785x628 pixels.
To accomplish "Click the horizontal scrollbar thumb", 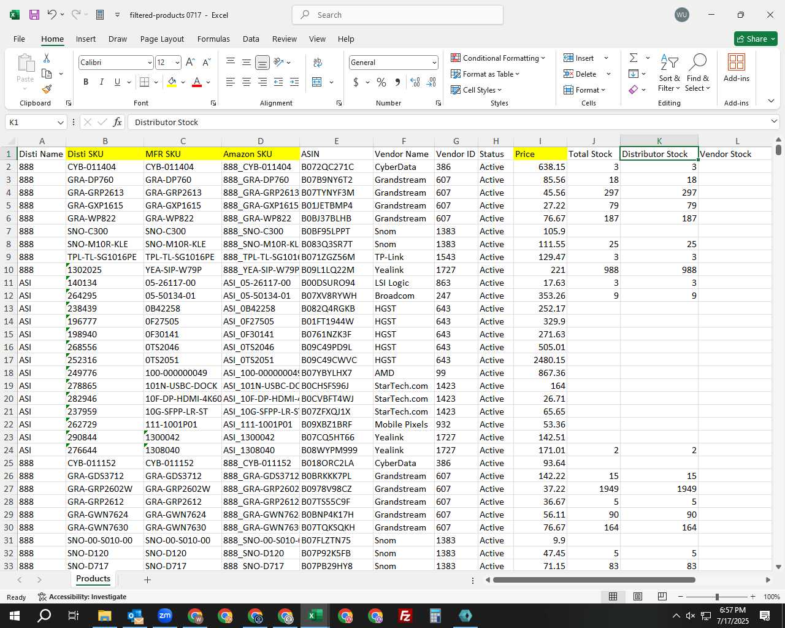I will (594, 580).
